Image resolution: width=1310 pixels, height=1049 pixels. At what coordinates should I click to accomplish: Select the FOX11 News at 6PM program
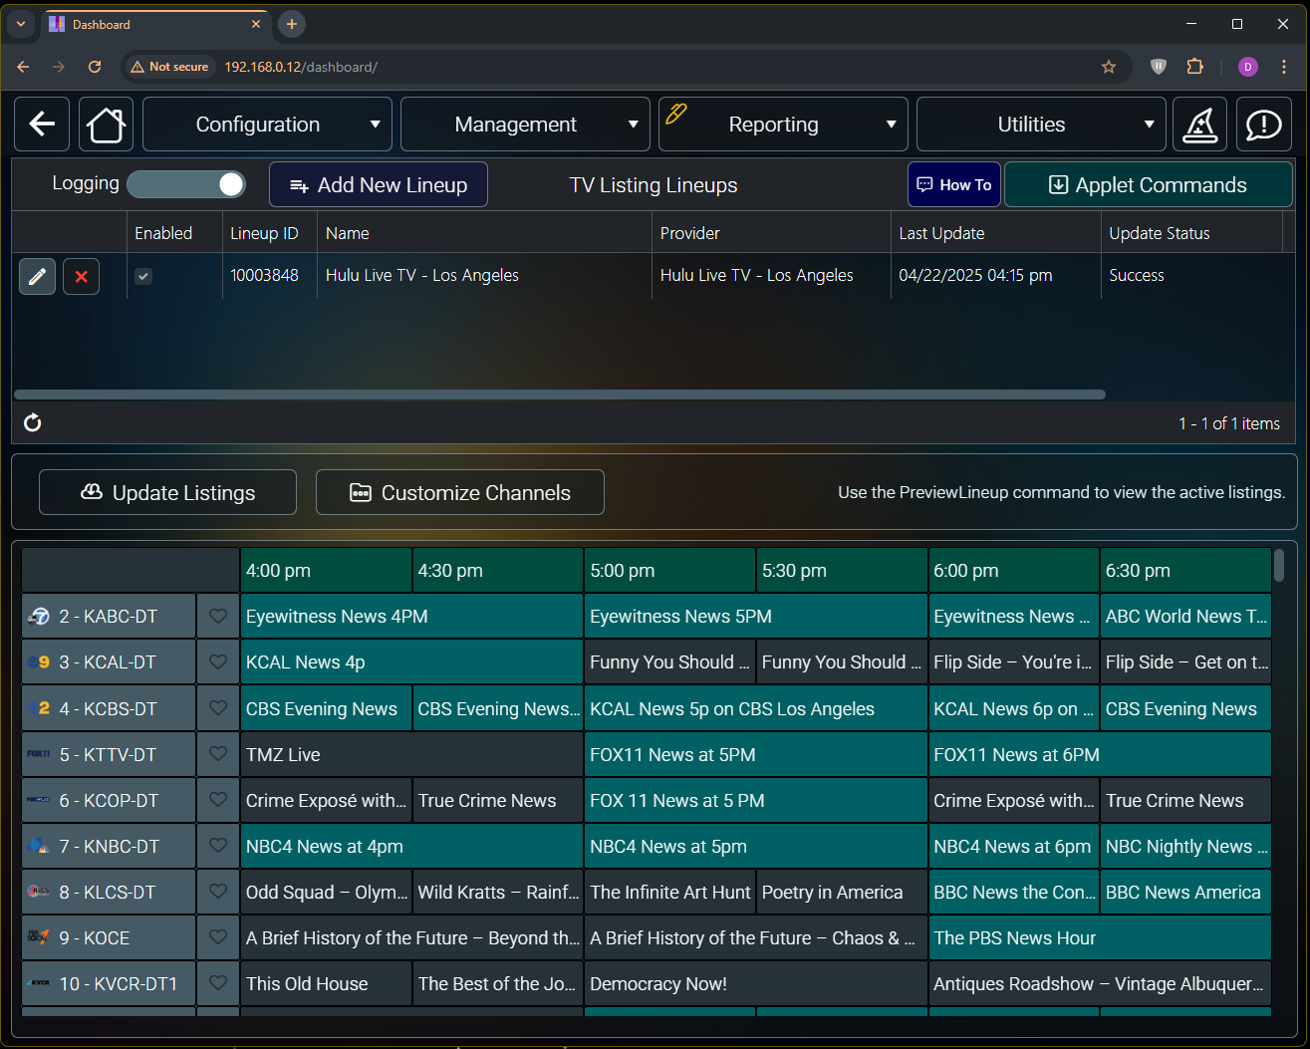click(x=1100, y=754)
